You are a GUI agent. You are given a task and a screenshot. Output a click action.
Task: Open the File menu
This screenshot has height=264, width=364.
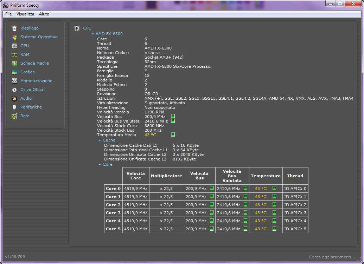click(x=8, y=14)
